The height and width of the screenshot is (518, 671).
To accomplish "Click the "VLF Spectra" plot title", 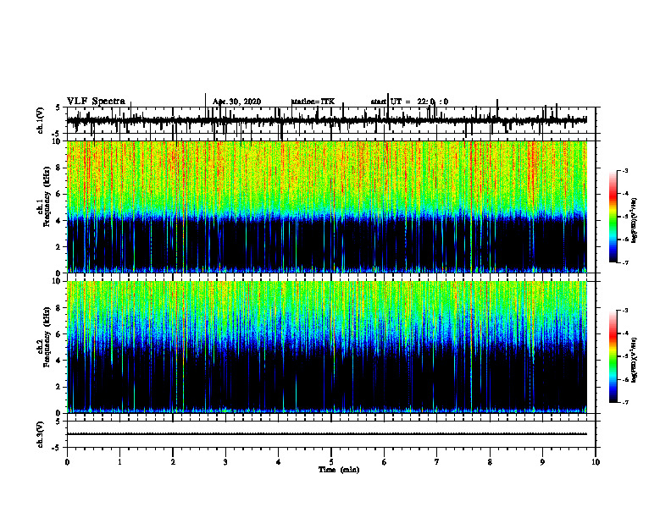I will click(x=96, y=102).
